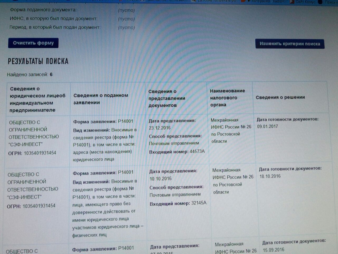Viewport: 338px width, 254px height.
Task: Click 'Дата готовности документов:' label above 18.10.2016
Action: pos(290,168)
